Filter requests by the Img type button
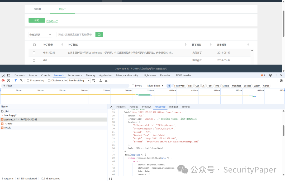 [217, 86]
